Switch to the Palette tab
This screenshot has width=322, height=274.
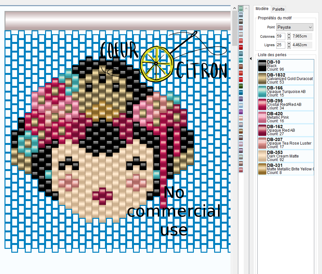tap(278, 9)
